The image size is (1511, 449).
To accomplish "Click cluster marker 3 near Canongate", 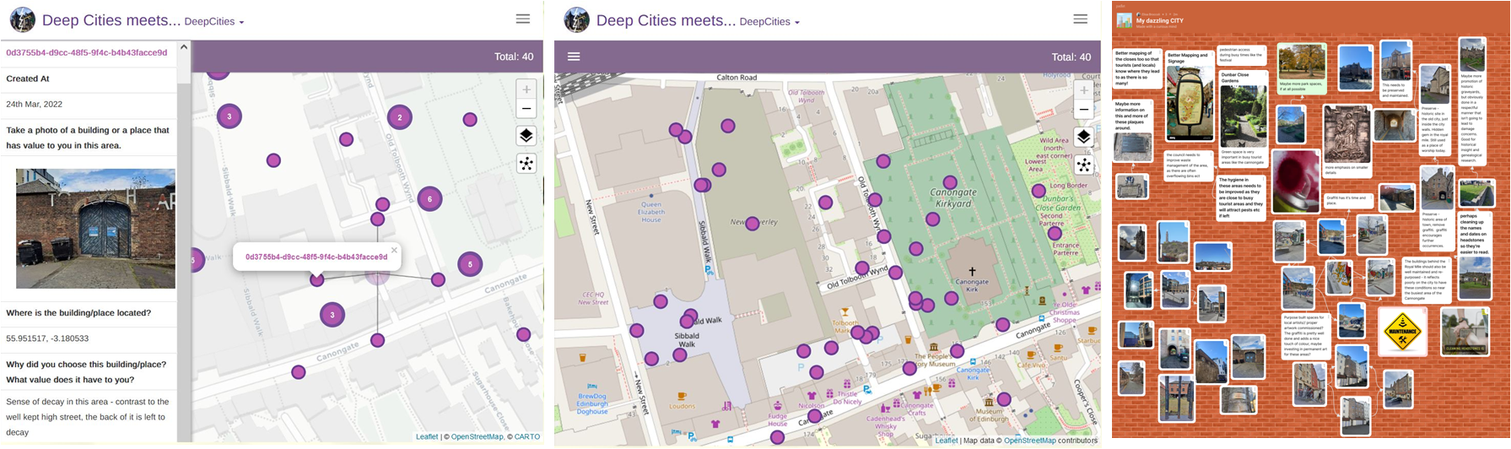I will 332,315.
